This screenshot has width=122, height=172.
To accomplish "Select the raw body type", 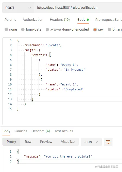I will click(x=98, y=29).
